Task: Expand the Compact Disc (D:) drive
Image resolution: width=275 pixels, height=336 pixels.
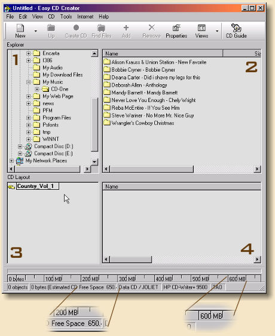Action: point(20,146)
